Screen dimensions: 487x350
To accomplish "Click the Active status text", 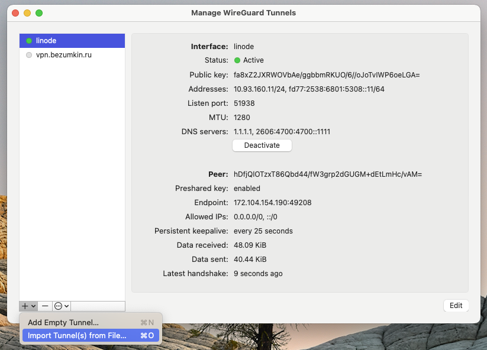I will (253, 60).
